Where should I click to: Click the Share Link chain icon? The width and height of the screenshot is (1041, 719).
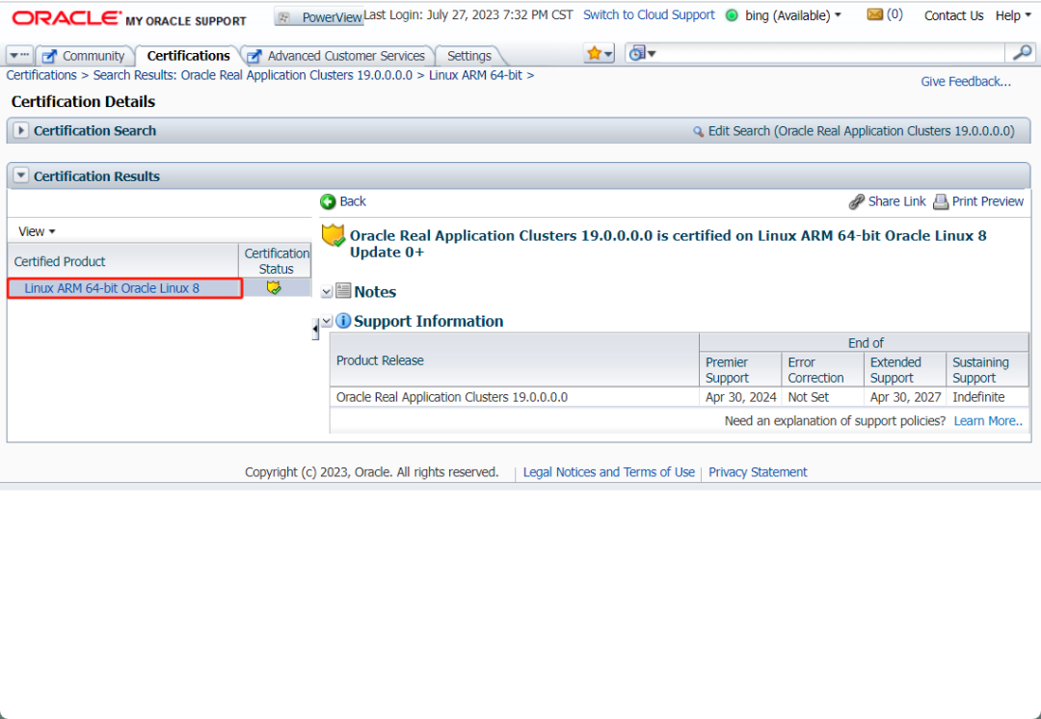[x=857, y=201]
